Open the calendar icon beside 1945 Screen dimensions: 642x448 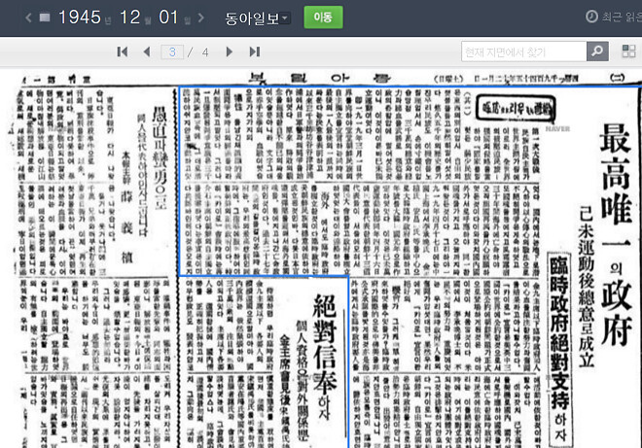(45, 17)
